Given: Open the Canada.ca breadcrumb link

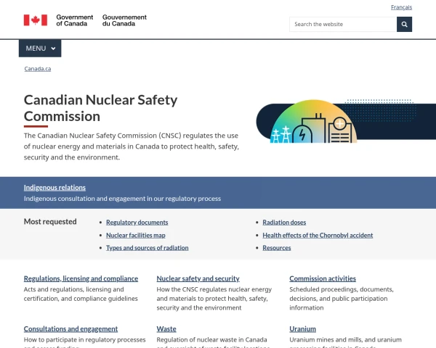Looking at the screenshot, I should pyautogui.click(x=38, y=69).
